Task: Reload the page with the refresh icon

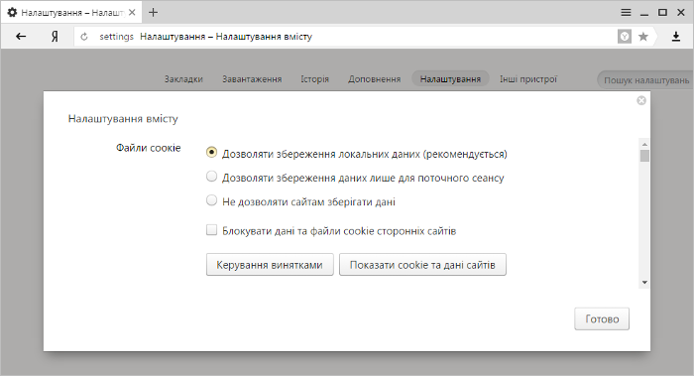Action: click(x=84, y=37)
